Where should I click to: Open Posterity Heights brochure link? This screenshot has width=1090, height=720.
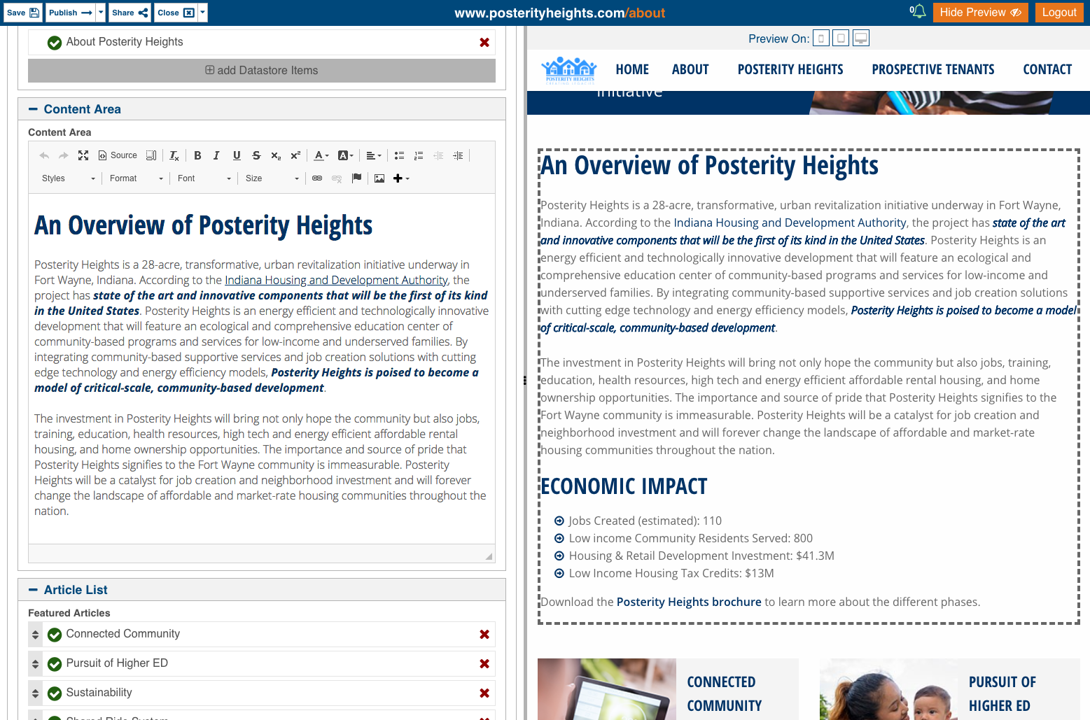tap(689, 602)
